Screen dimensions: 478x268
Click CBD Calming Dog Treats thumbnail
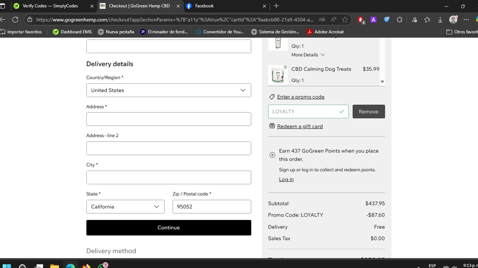click(278, 75)
